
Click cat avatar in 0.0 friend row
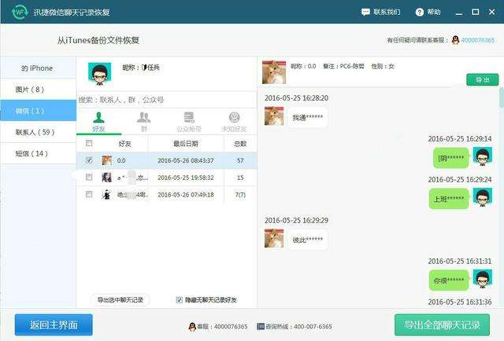pos(107,160)
